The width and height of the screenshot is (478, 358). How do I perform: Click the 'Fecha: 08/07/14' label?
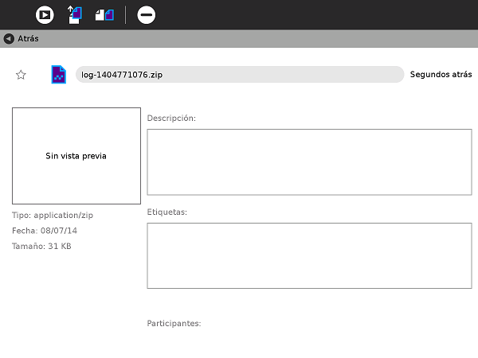45,231
